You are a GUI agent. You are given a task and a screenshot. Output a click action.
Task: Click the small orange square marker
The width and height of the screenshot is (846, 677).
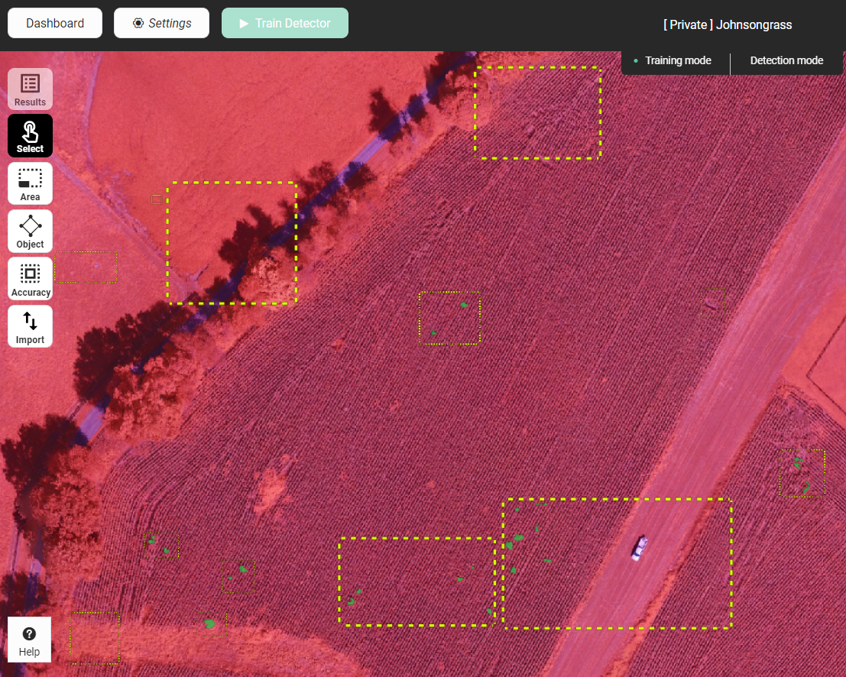[x=156, y=199]
